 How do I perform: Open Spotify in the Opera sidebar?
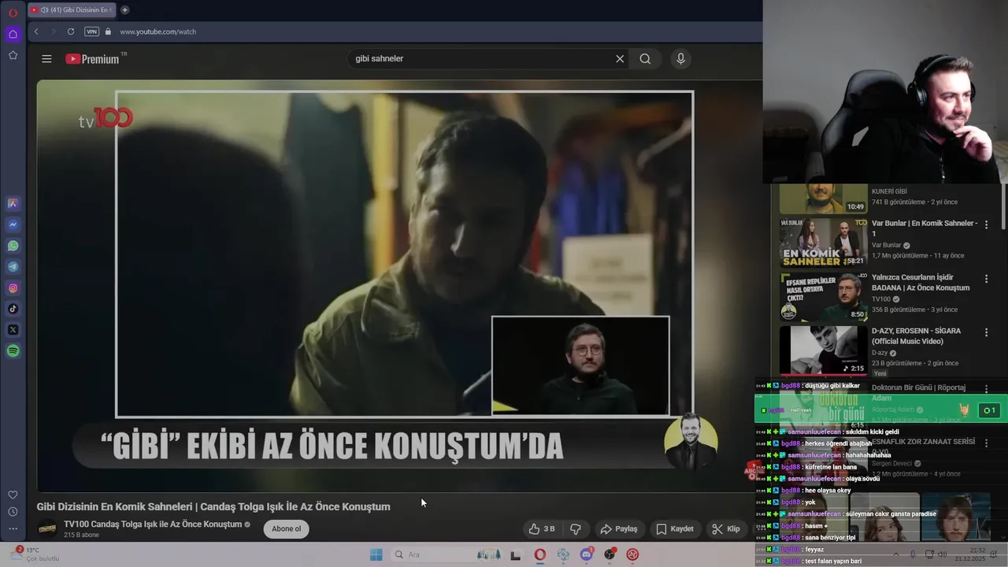(13, 351)
